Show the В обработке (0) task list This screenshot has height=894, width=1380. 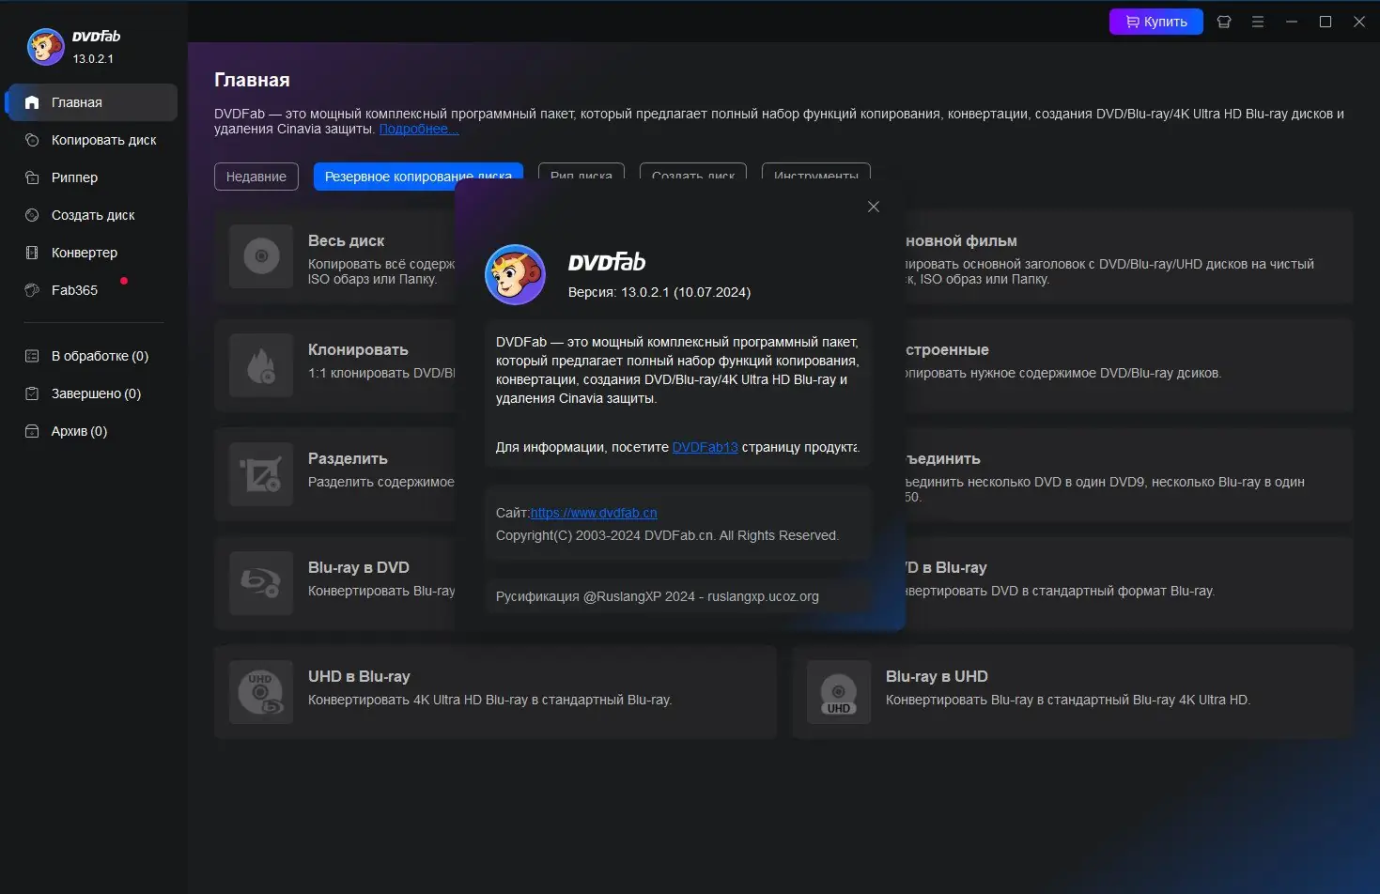click(92, 356)
